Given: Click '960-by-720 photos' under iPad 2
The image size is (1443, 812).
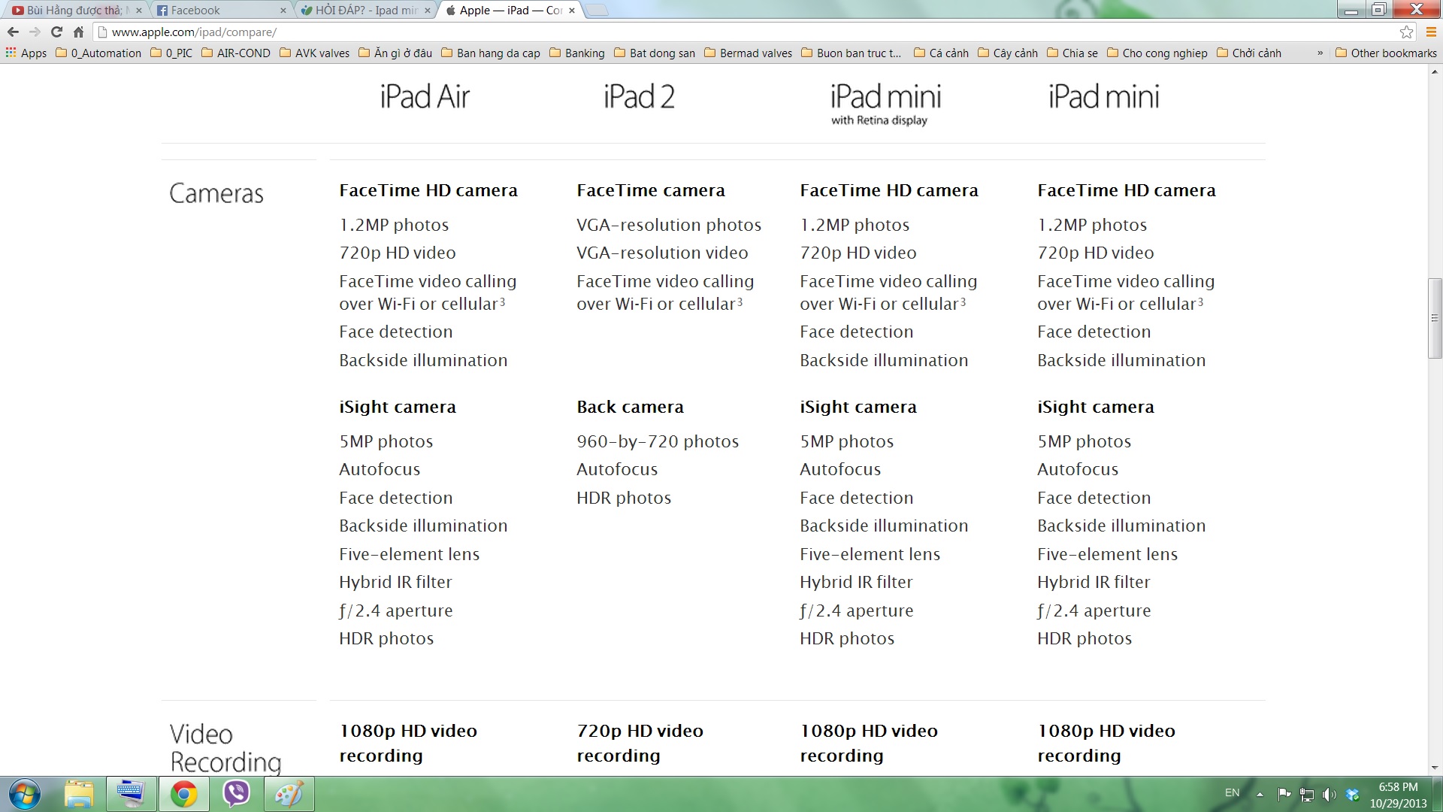Looking at the screenshot, I should 658,441.
